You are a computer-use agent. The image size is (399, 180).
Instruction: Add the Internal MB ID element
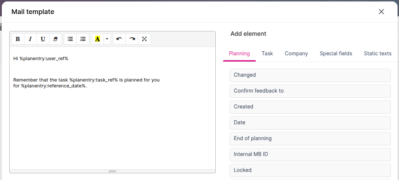coord(310,155)
